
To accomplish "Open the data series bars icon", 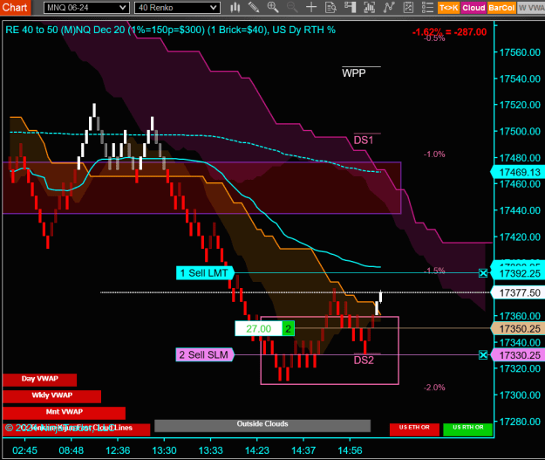I will [x=370, y=7].
